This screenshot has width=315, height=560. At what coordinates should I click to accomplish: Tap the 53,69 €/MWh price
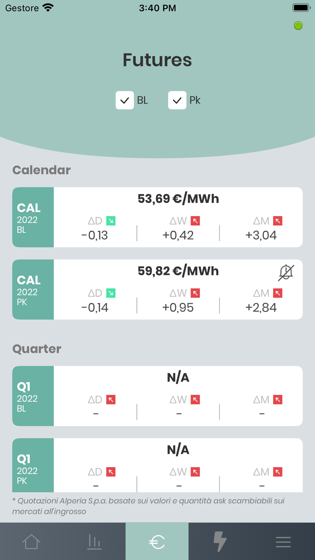click(178, 199)
